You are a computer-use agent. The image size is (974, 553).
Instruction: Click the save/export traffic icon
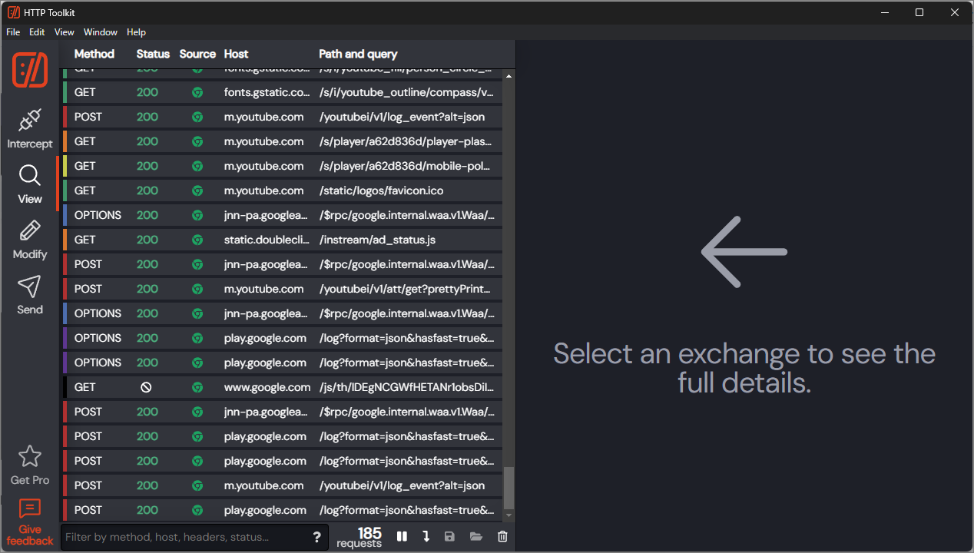click(x=450, y=537)
